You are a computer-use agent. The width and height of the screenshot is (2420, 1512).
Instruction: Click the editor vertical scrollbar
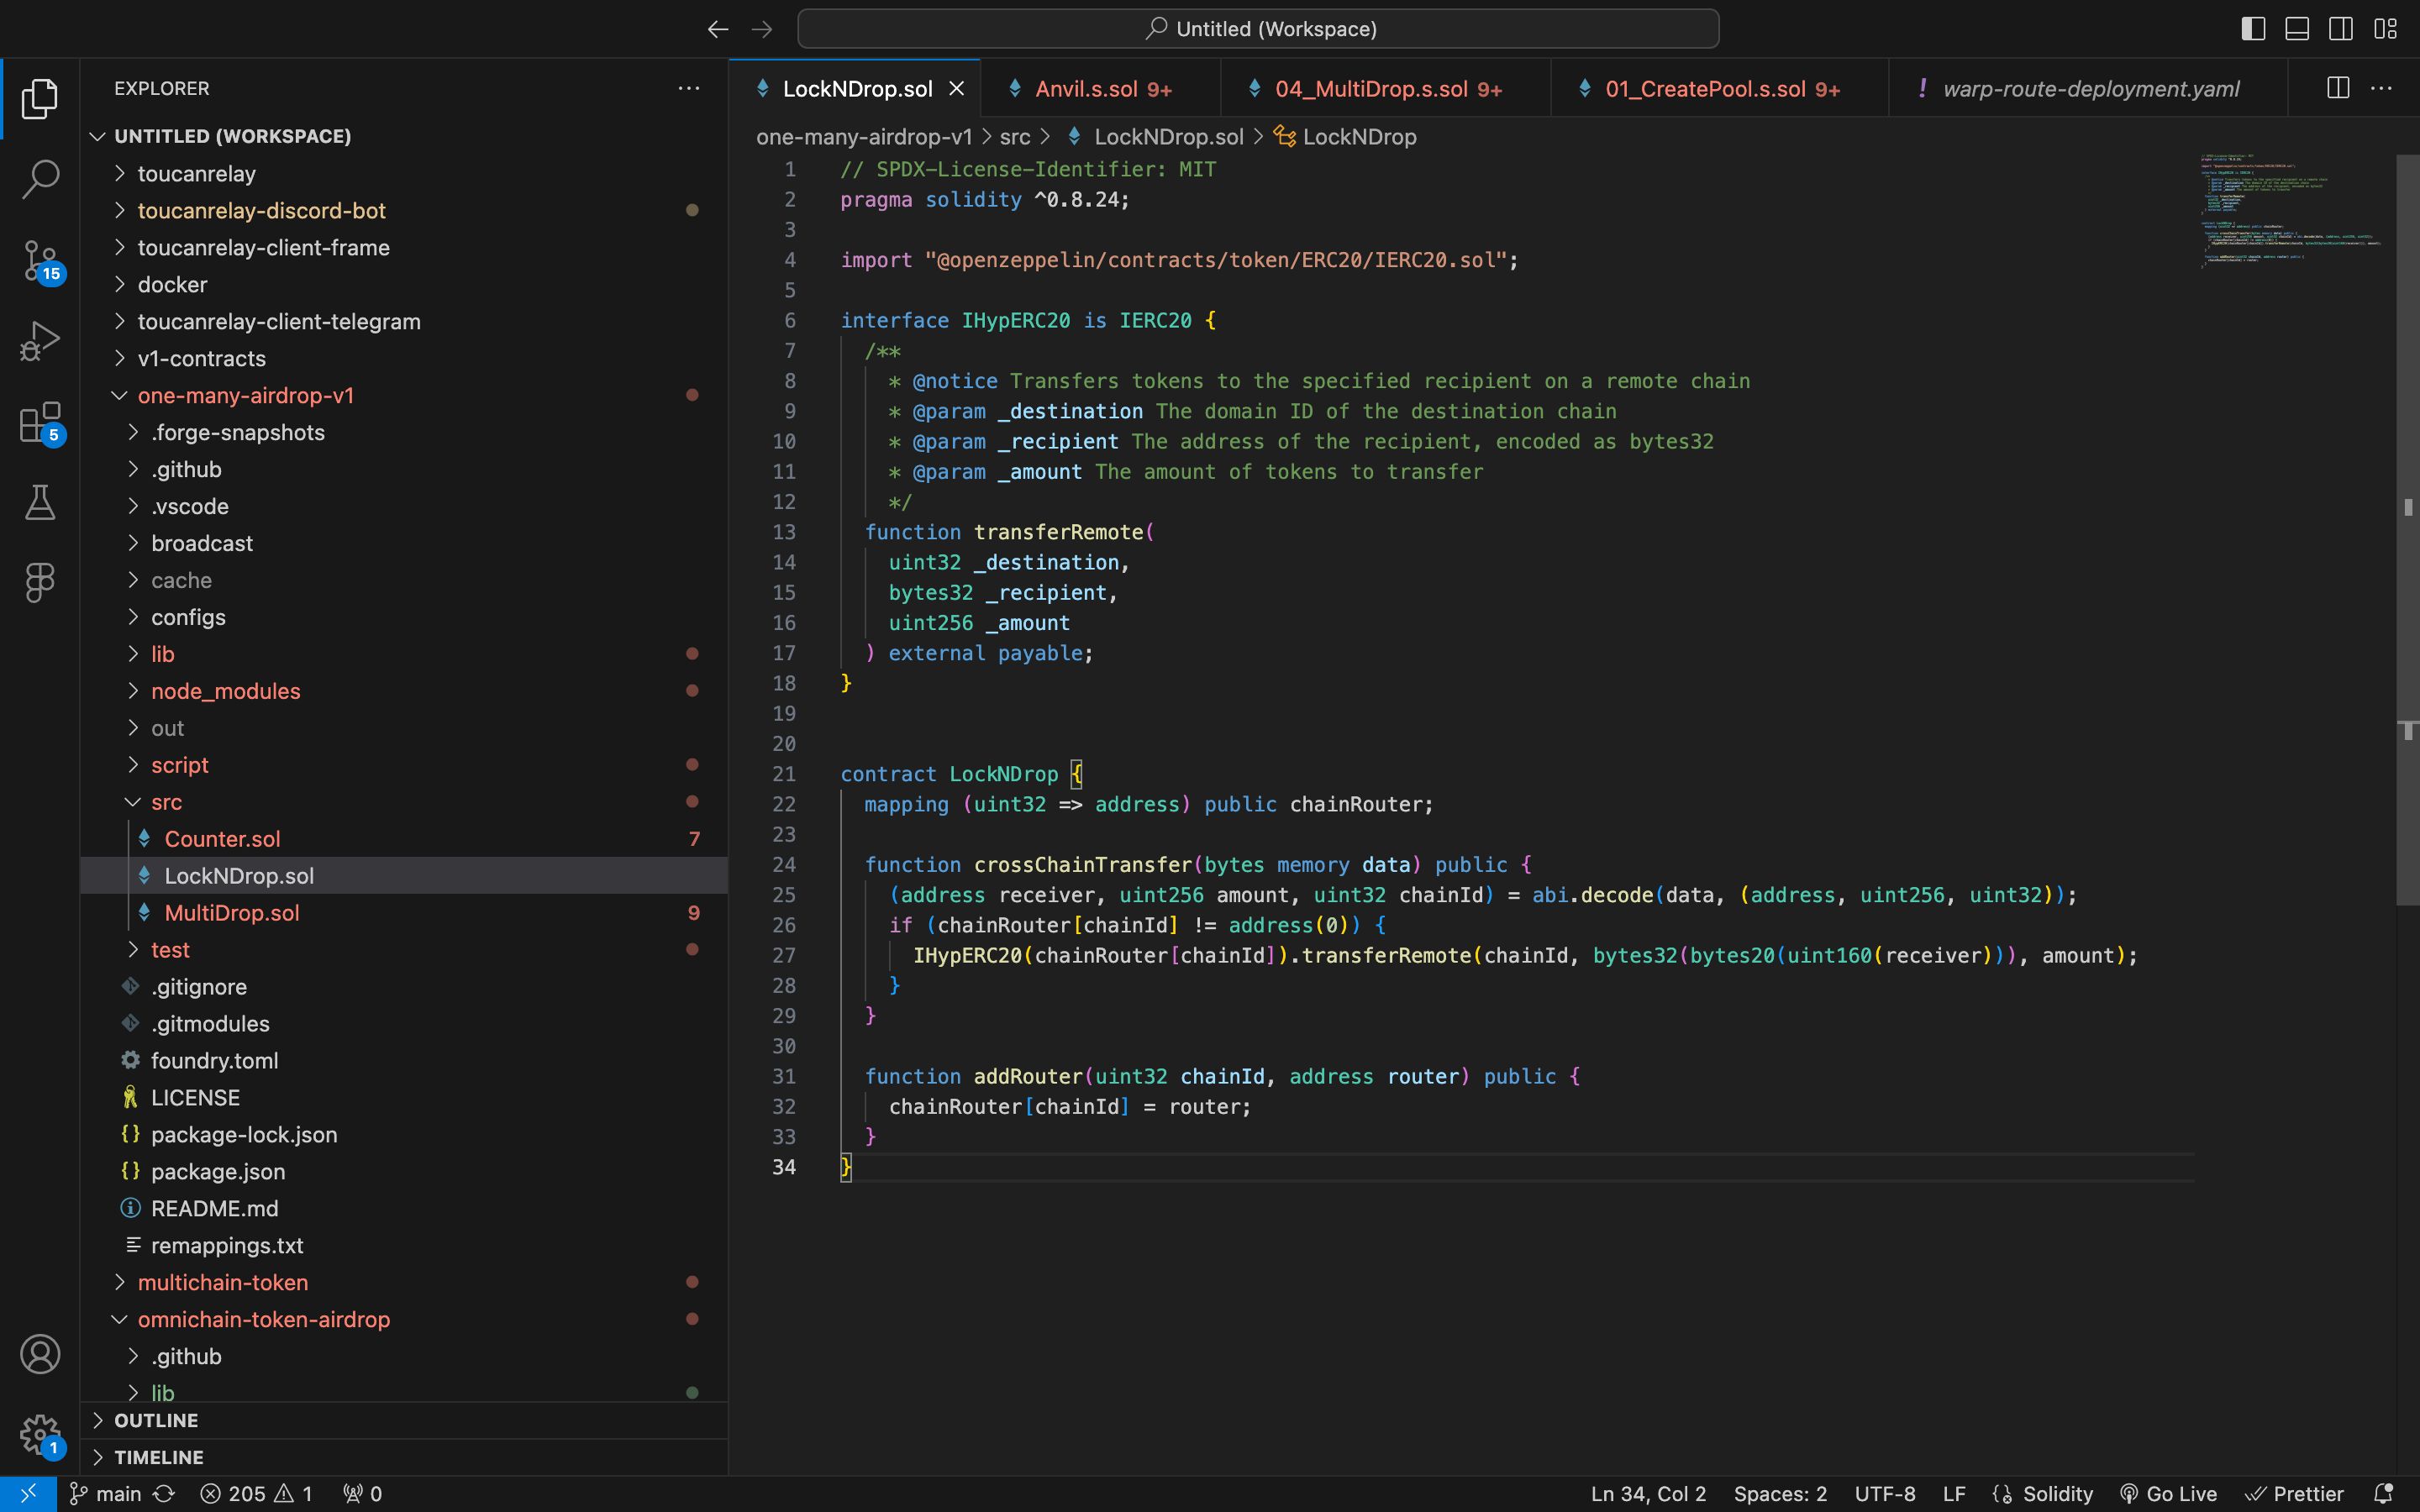2407,530
